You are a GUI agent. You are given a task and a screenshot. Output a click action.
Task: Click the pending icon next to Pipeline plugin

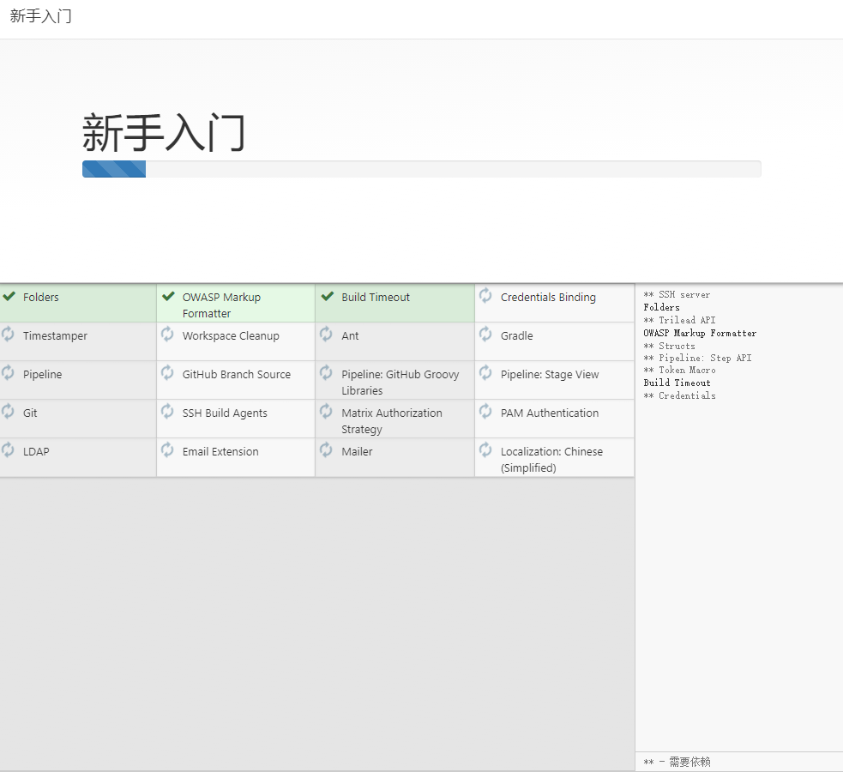8,372
